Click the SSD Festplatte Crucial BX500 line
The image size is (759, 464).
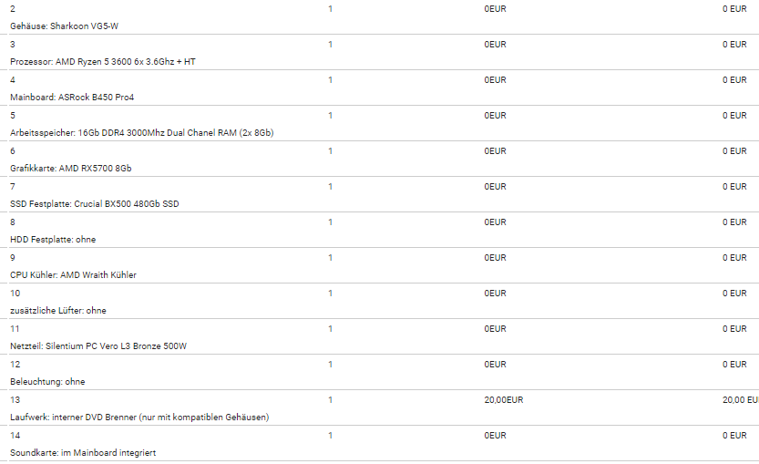[x=95, y=204]
